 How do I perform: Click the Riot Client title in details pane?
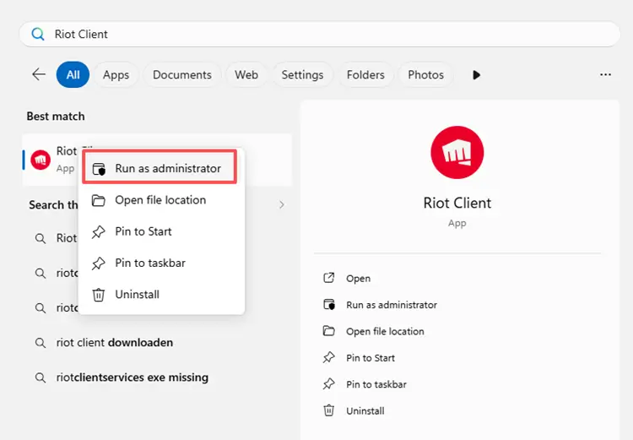click(x=457, y=203)
